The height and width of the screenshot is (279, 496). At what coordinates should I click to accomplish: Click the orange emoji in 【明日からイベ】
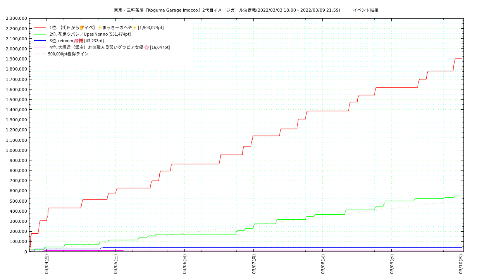82,28
